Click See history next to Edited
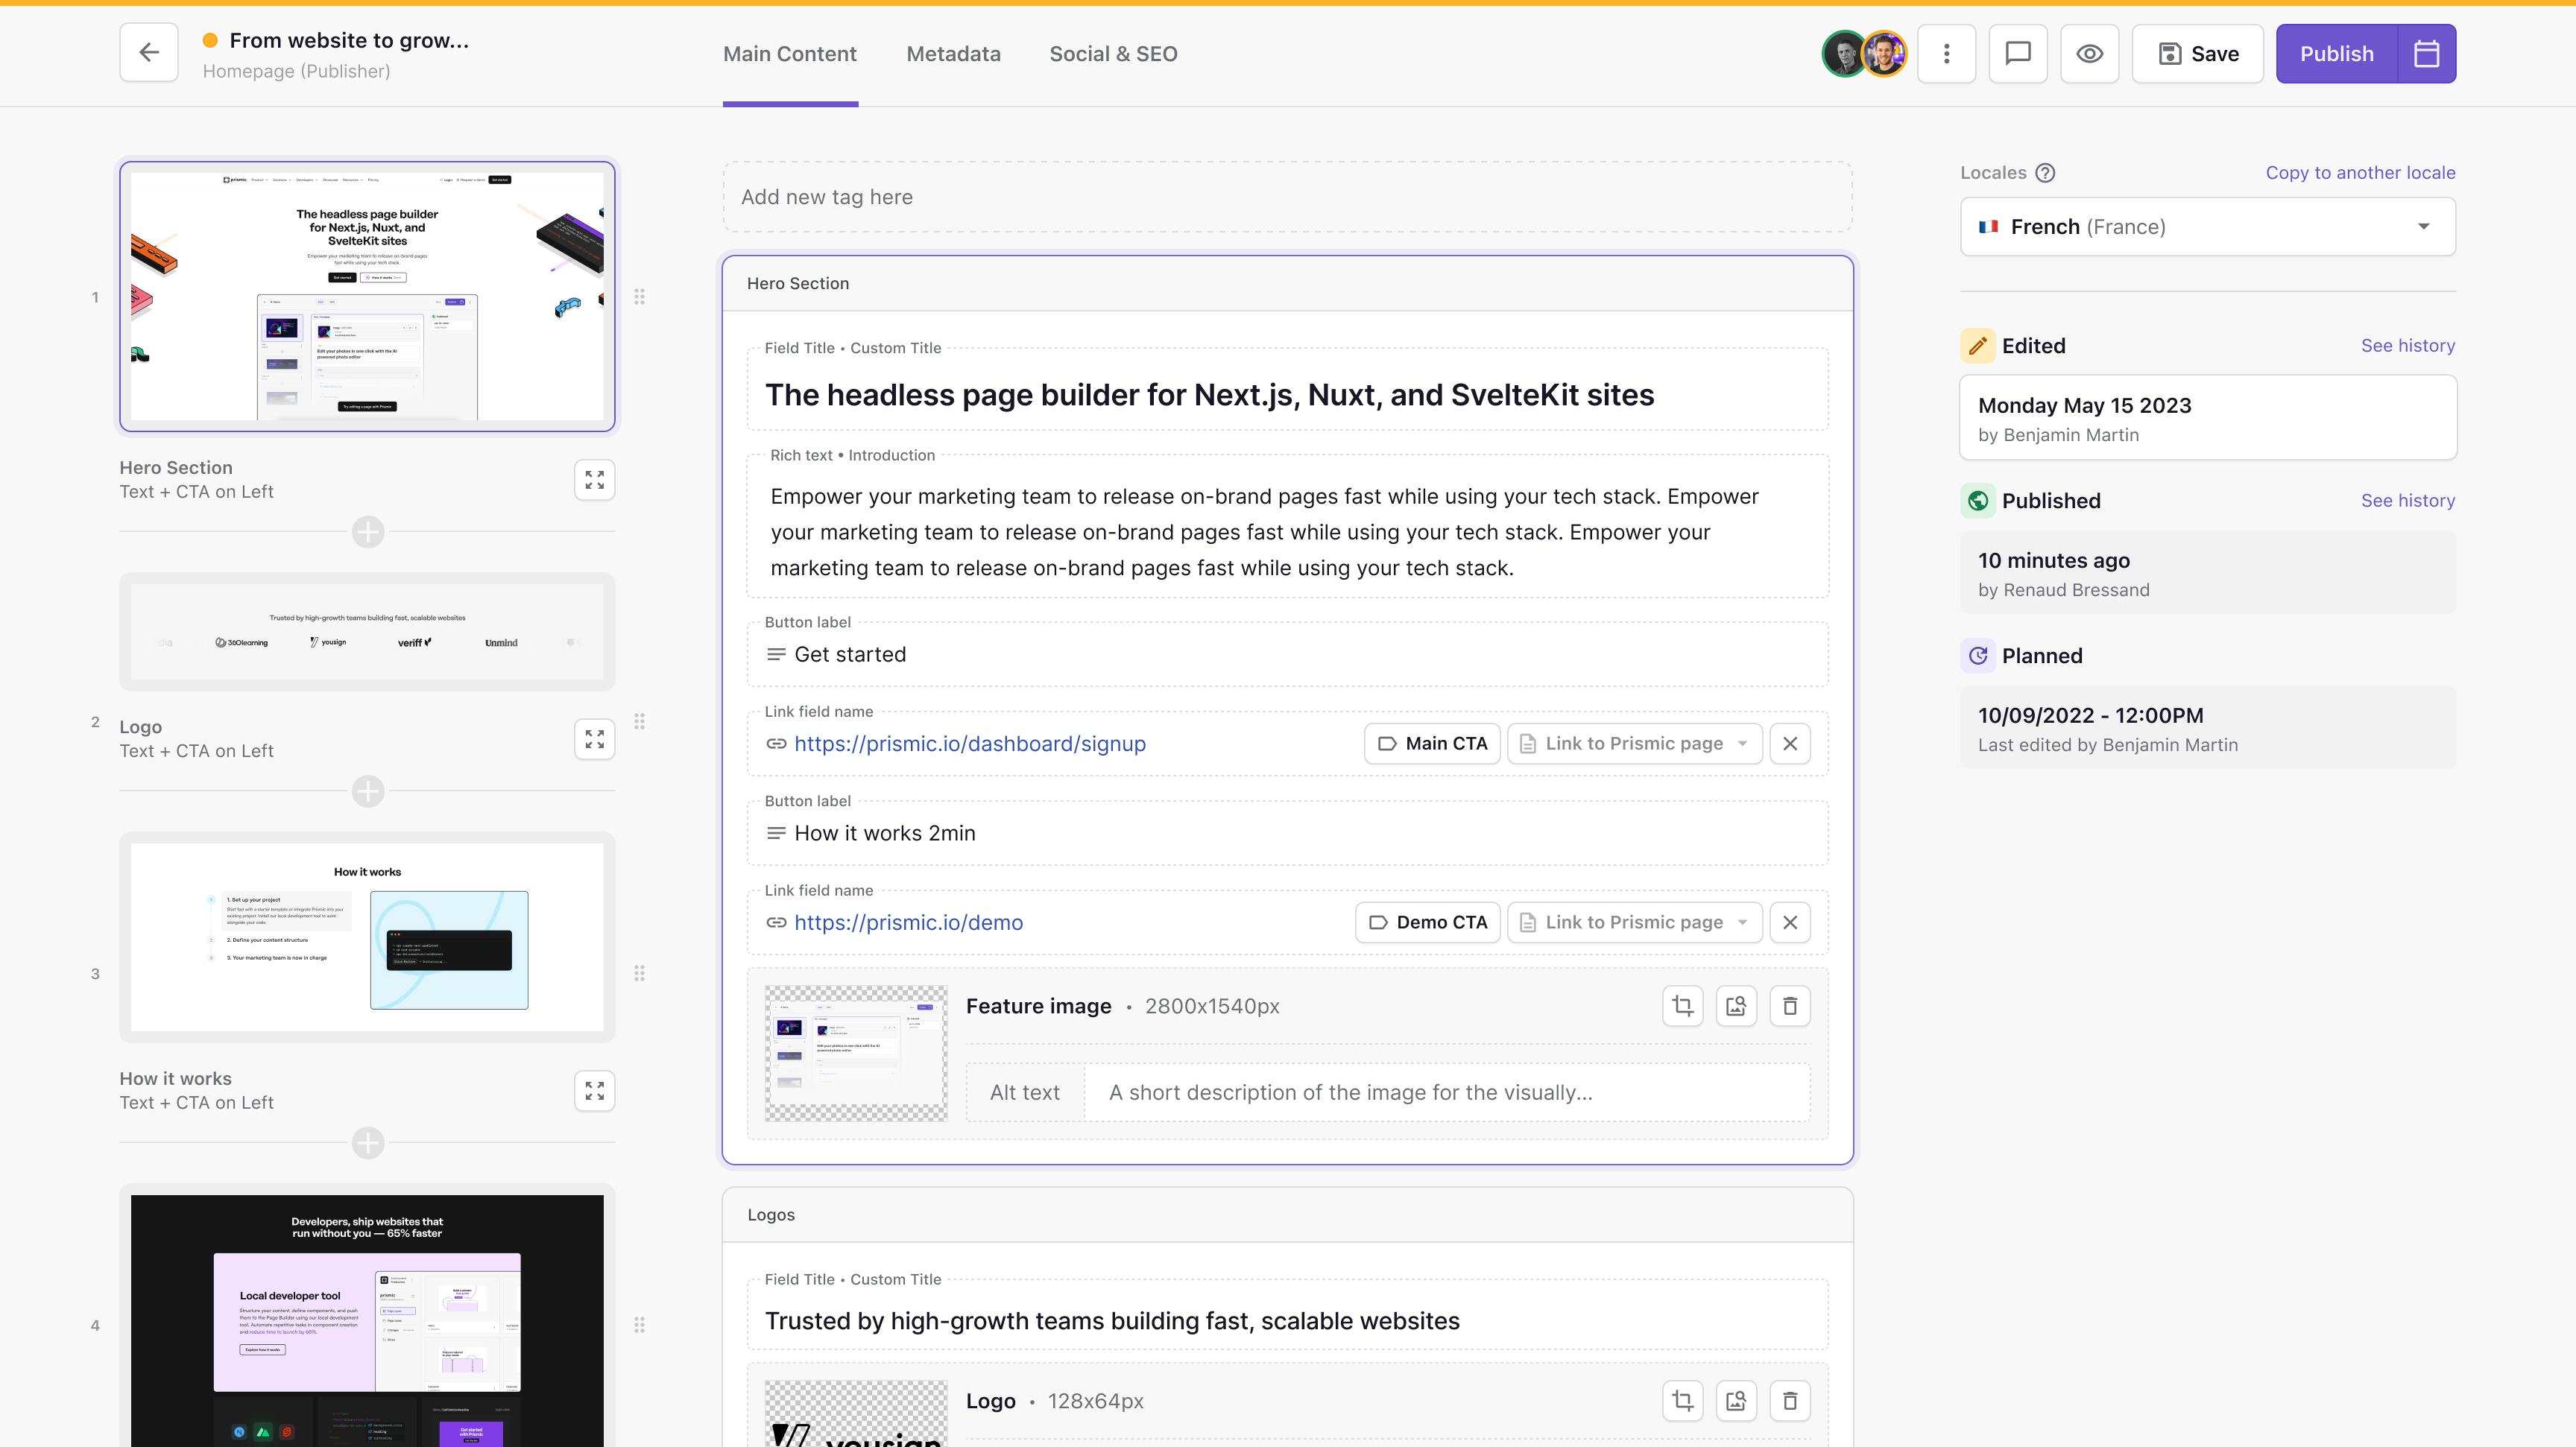 pyautogui.click(x=2407, y=346)
